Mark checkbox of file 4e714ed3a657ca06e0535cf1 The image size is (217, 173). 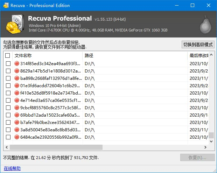click(8, 100)
